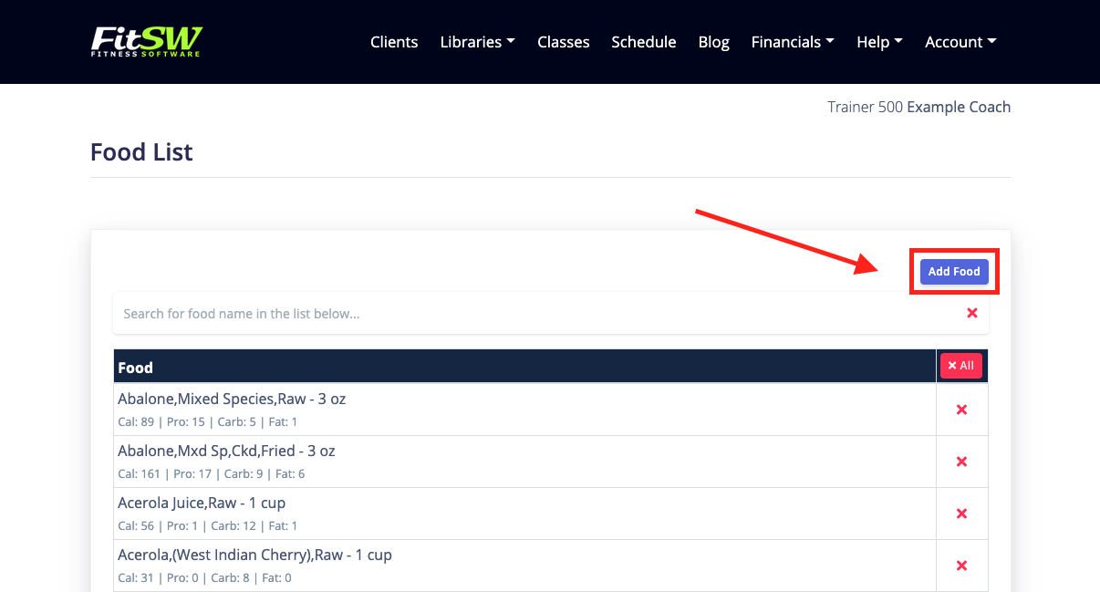Click the Add Food button
1100x592 pixels.
[954, 271]
